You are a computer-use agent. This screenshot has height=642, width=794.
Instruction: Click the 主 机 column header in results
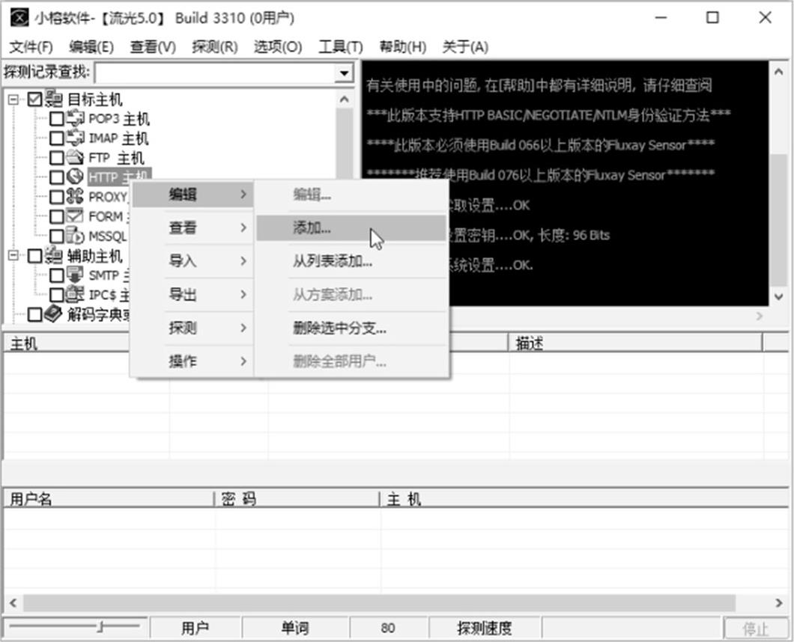[x=584, y=499]
